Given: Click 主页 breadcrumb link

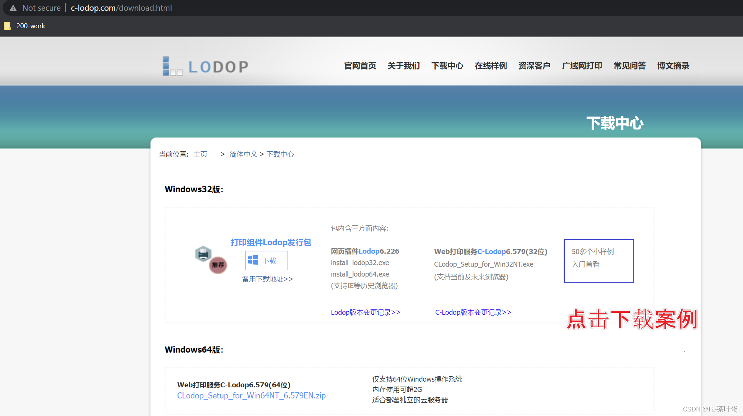Looking at the screenshot, I should (200, 154).
